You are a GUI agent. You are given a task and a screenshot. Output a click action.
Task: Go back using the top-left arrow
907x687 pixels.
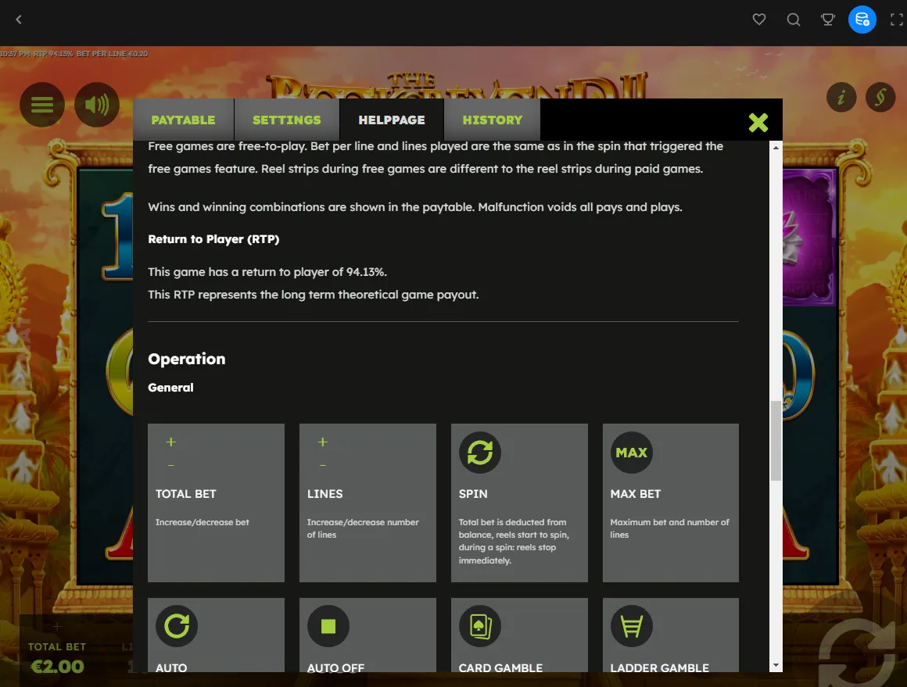[19, 20]
